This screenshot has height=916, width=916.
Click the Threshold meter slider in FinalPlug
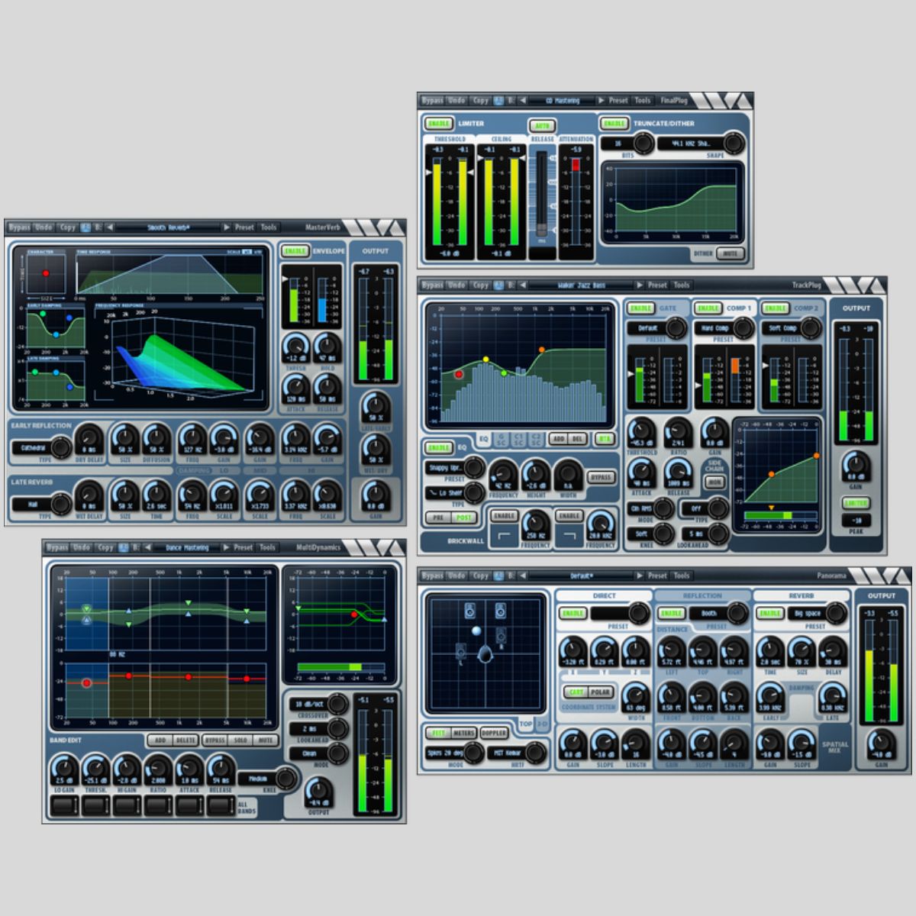click(x=450, y=202)
